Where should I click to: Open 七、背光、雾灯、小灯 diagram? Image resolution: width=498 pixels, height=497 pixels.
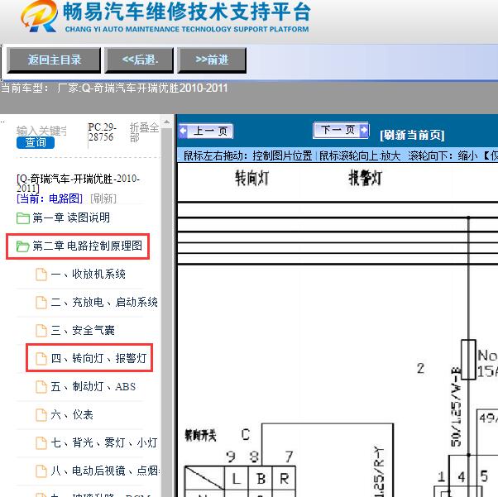click(x=104, y=443)
